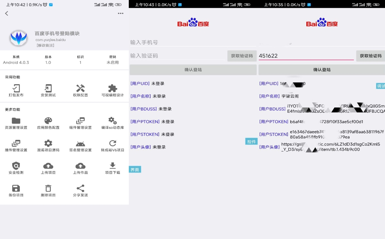Switch to the 界面 interface tab

135,169
